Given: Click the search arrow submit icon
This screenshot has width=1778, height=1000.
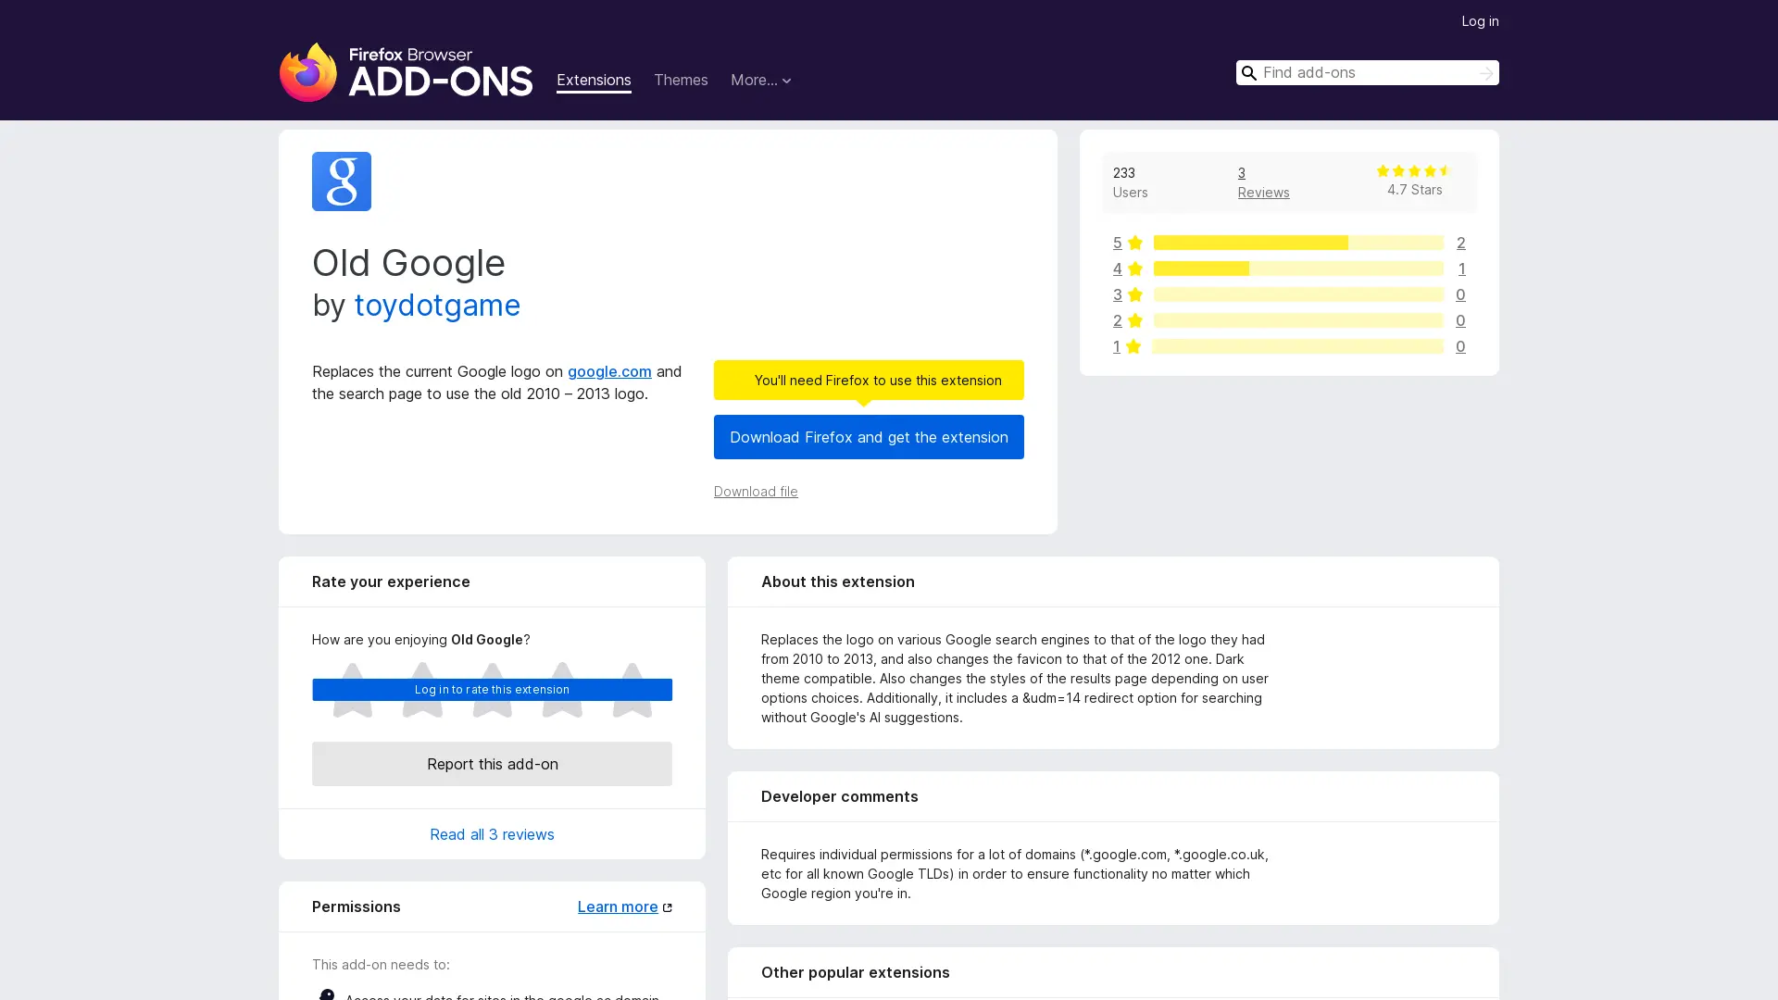Looking at the screenshot, I should (1485, 73).
